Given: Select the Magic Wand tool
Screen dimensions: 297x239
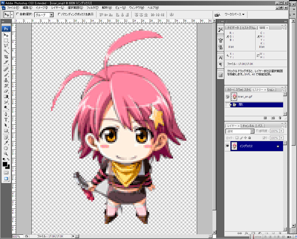Looking at the screenshot, I should click(x=6, y=51).
